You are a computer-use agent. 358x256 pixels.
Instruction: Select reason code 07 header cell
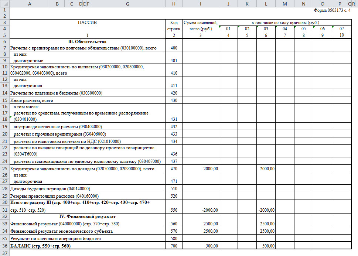[341, 29]
